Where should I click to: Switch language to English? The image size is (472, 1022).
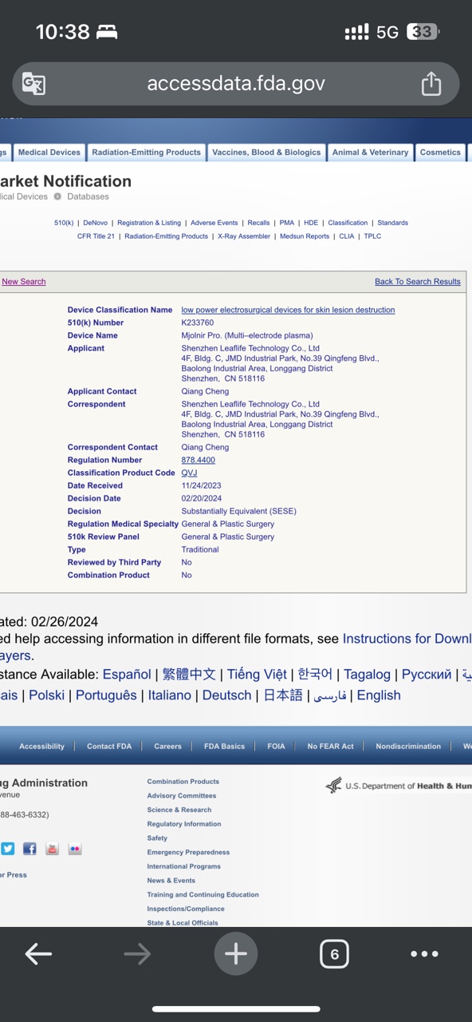[x=379, y=695]
